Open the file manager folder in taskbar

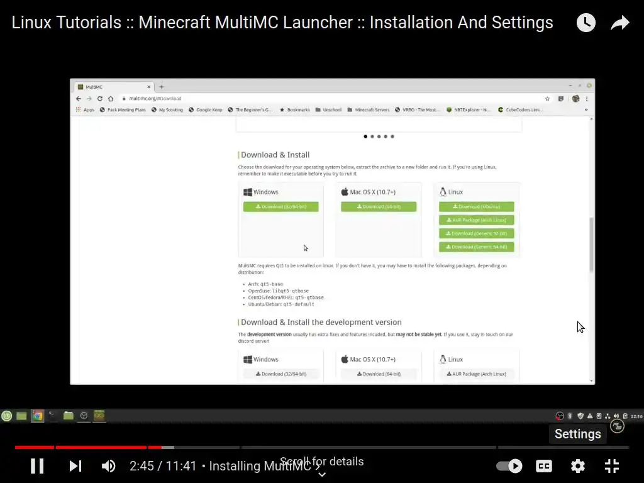pos(68,416)
